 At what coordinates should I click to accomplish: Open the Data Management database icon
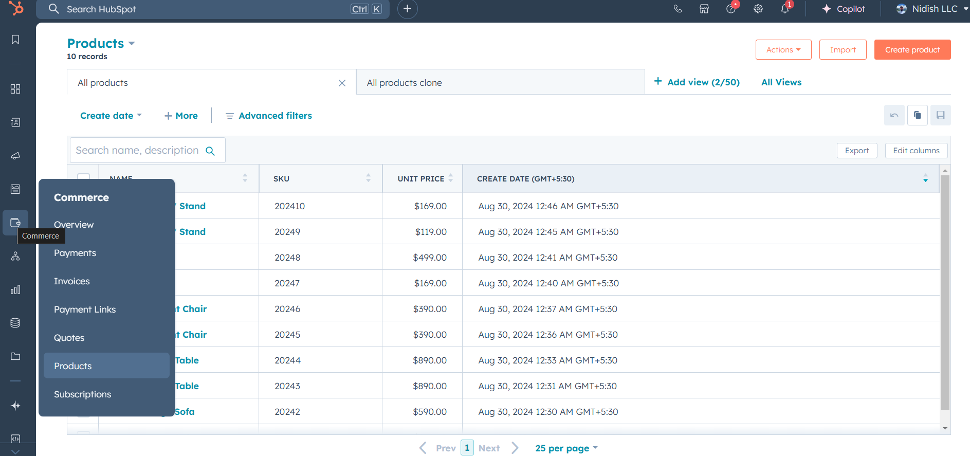click(x=15, y=323)
